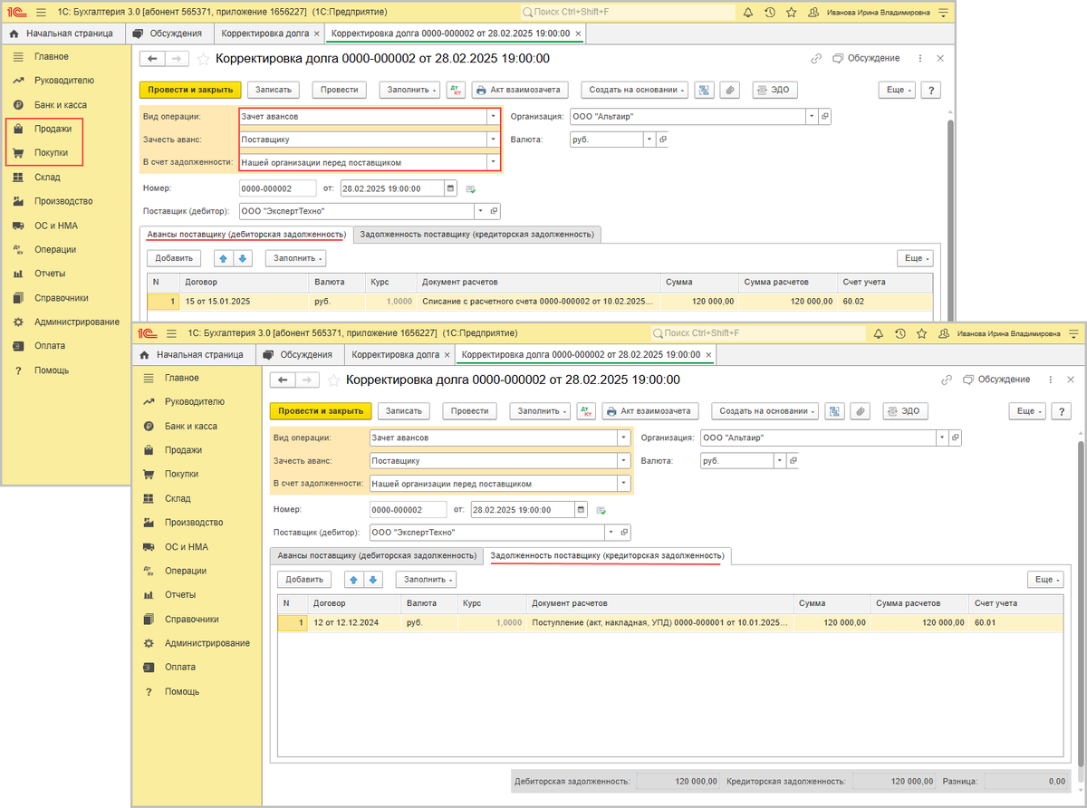Click Провести и закрыть in front window
Image resolution: width=1087 pixels, height=808 pixels.
point(321,410)
